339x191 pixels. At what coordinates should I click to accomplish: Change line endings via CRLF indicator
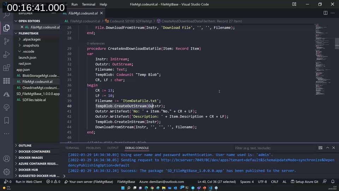point(275,182)
